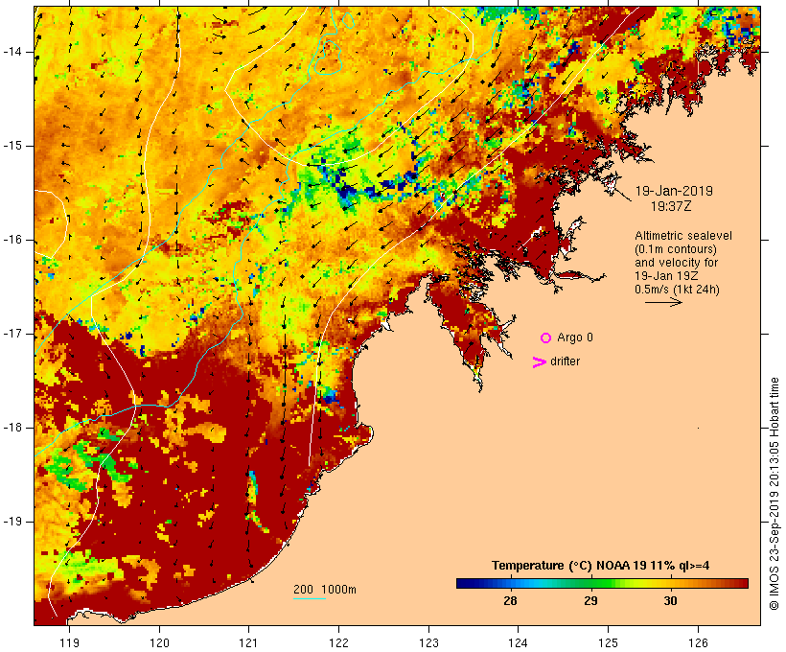Image resolution: width=786 pixels, height=652 pixels.
Task: Click the magenta drifter legend marker
Action: (540, 362)
